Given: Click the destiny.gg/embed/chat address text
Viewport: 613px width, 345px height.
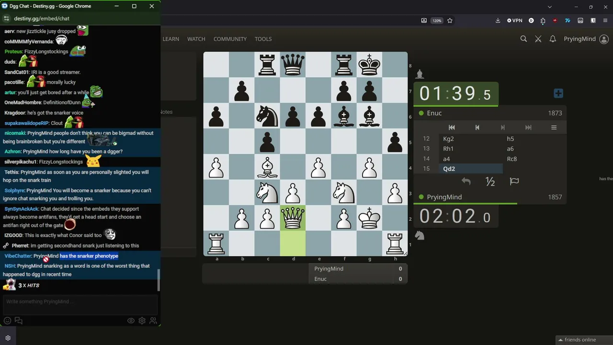Looking at the screenshot, I should click(x=42, y=18).
